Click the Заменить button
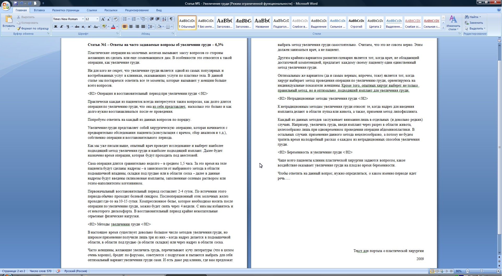The width and height of the screenshot is (502, 276). click(474, 23)
